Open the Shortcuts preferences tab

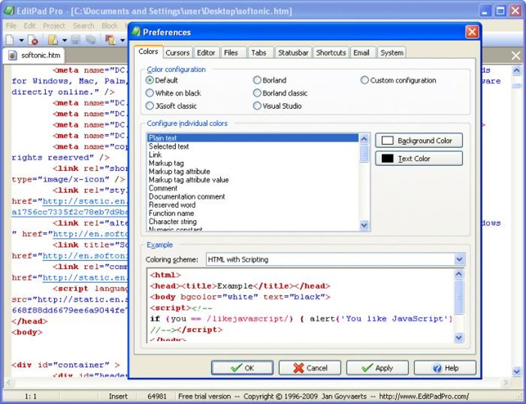click(x=331, y=53)
